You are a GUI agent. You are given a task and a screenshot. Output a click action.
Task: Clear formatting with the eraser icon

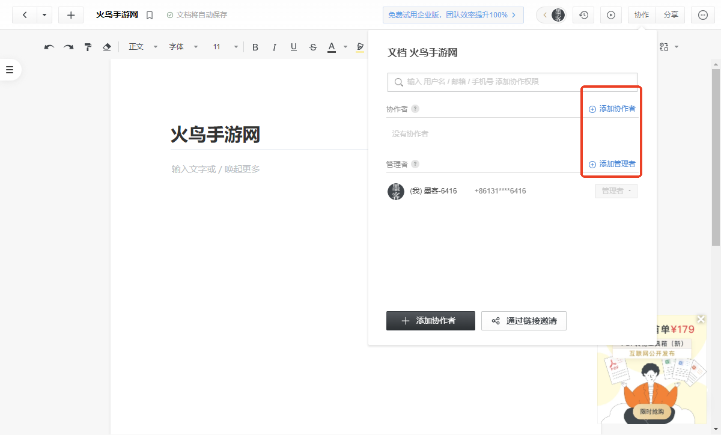point(107,47)
